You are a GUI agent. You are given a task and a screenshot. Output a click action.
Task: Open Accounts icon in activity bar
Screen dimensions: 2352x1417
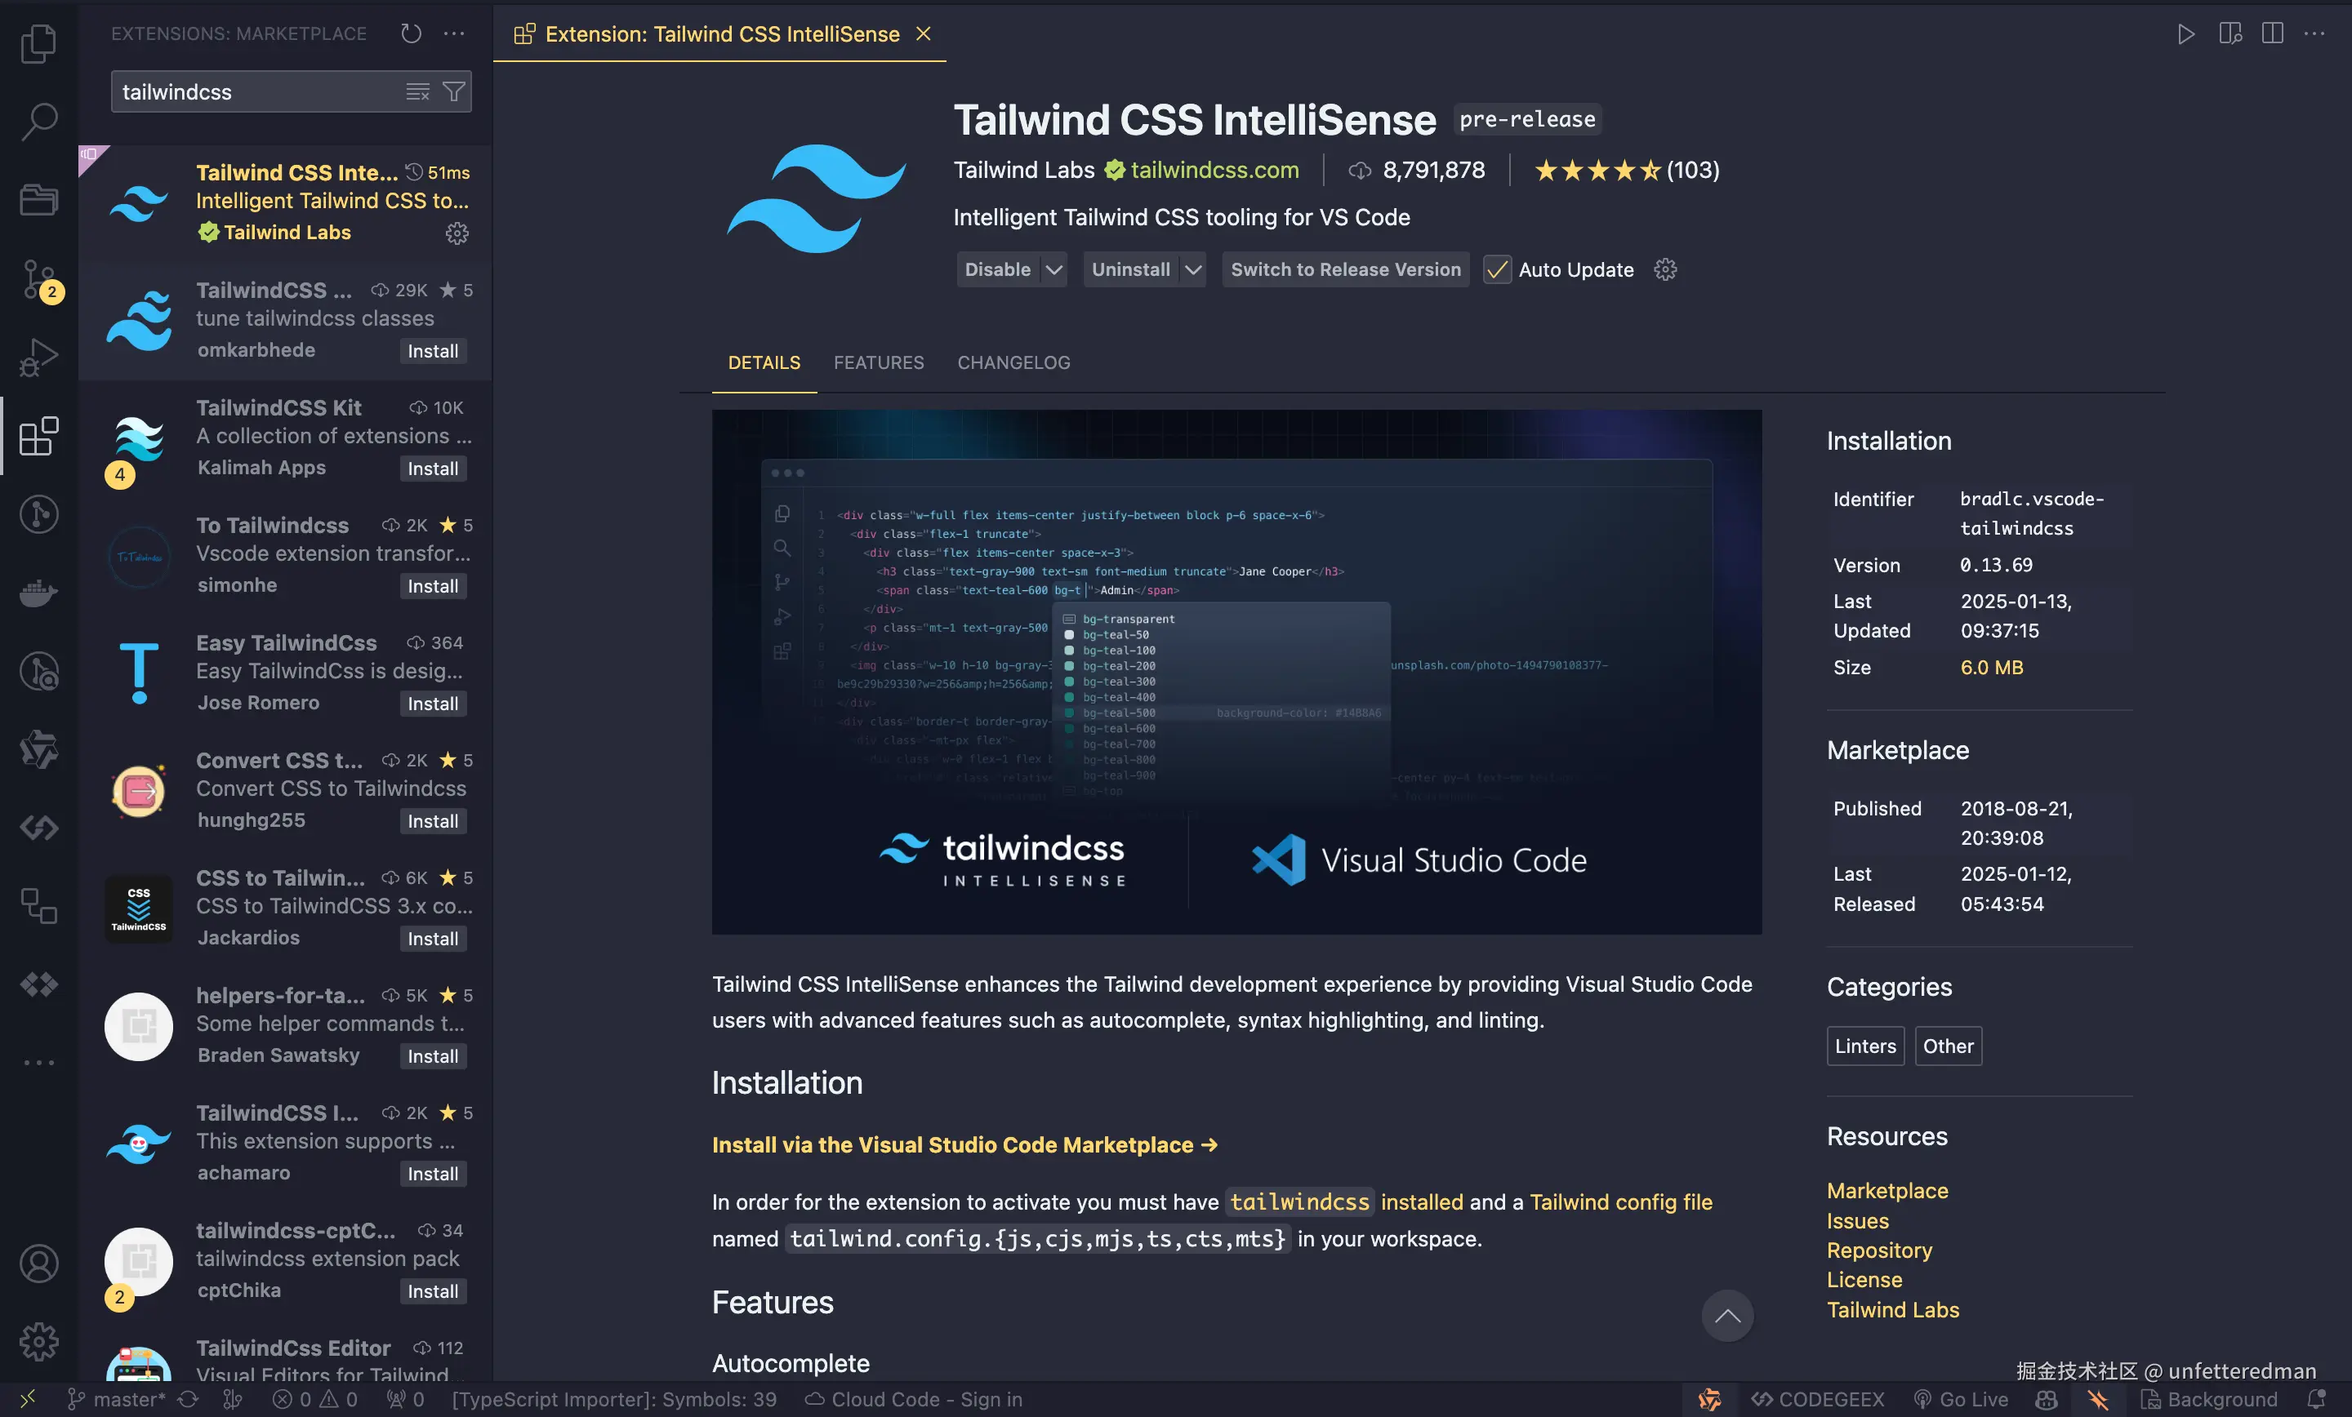click(x=38, y=1264)
